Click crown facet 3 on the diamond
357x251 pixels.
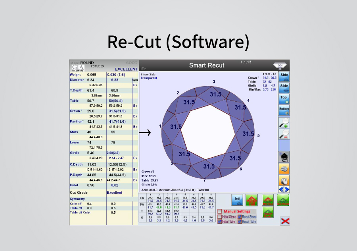tap(215, 95)
